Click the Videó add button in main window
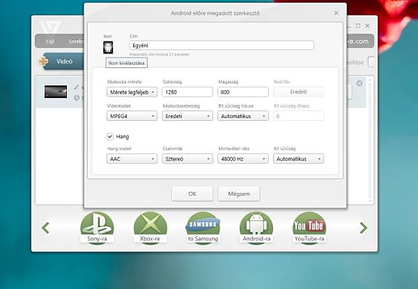 (x=61, y=61)
